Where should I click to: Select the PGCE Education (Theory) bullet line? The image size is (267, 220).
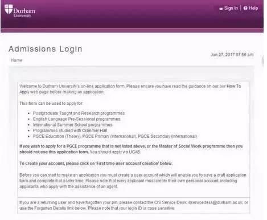point(115,136)
